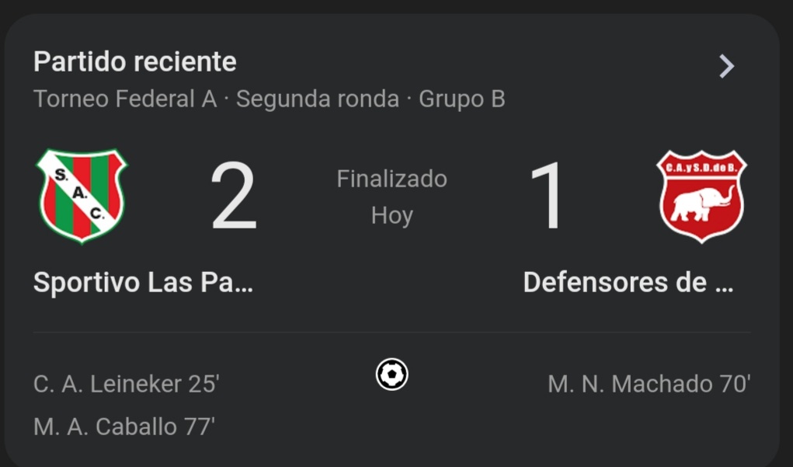The height and width of the screenshot is (467, 793).
Task: Select scorer M. N. Machado 70'
Action: click(649, 384)
